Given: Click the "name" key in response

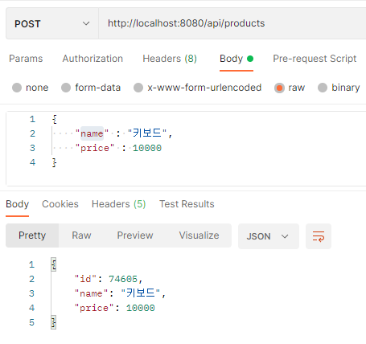Looking at the screenshot, I should tap(91, 293).
